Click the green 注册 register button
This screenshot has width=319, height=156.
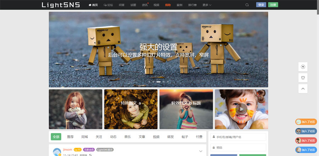pyautogui.click(x=273, y=5)
